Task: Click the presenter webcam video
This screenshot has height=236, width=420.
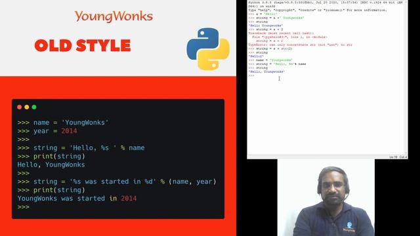Action: tap(326, 197)
